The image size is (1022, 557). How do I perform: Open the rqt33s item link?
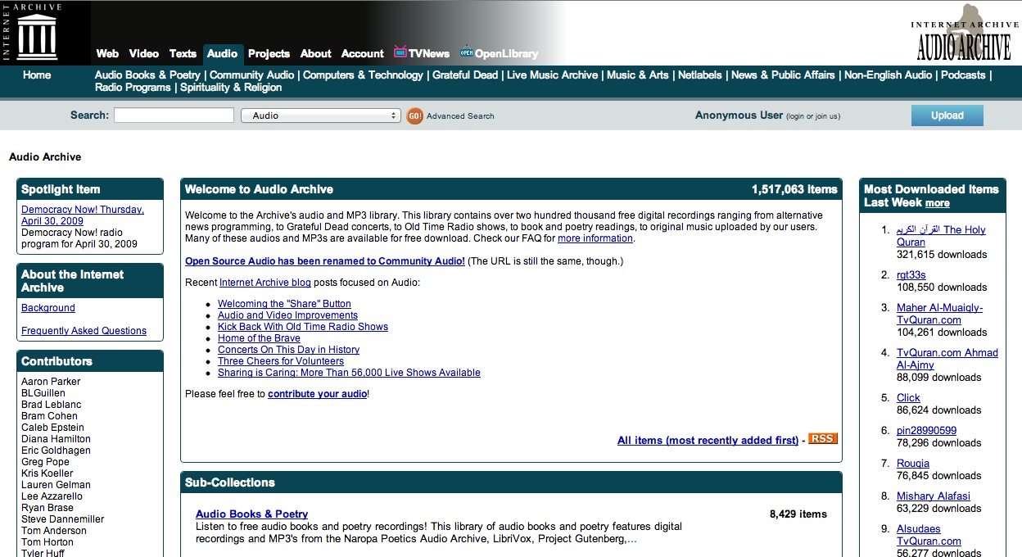pyautogui.click(x=911, y=275)
